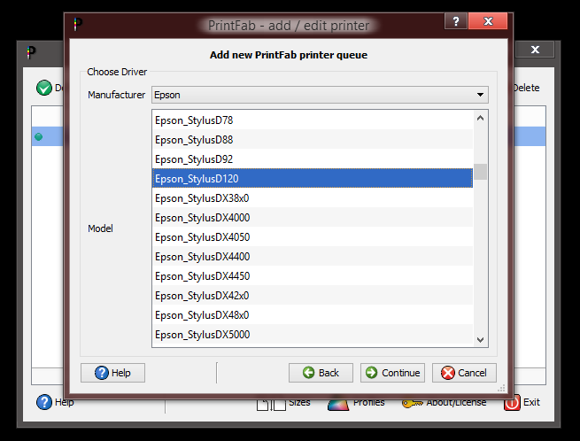Click the PrintFab logo in dialog title bar
The height and width of the screenshot is (441, 580).
78,25
